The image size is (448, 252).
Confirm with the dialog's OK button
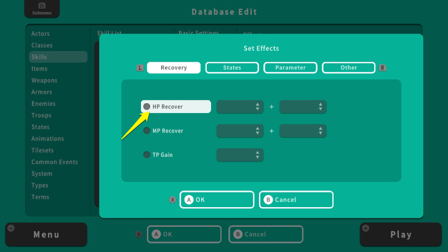click(217, 200)
